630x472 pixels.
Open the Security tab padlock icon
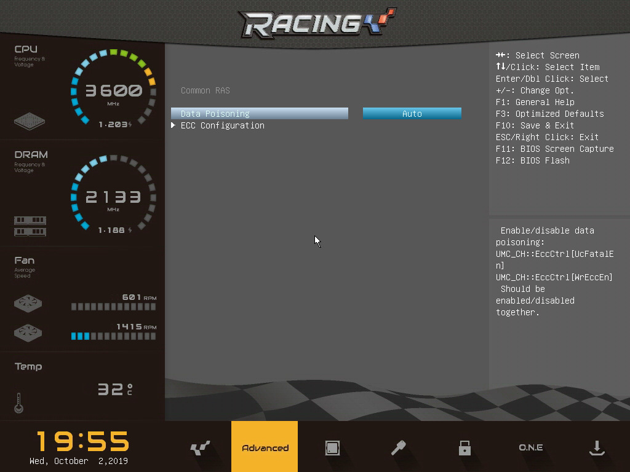click(465, 447)
